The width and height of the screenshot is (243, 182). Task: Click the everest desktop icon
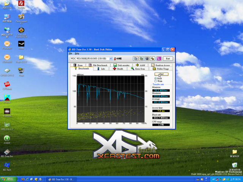[7, 140]
